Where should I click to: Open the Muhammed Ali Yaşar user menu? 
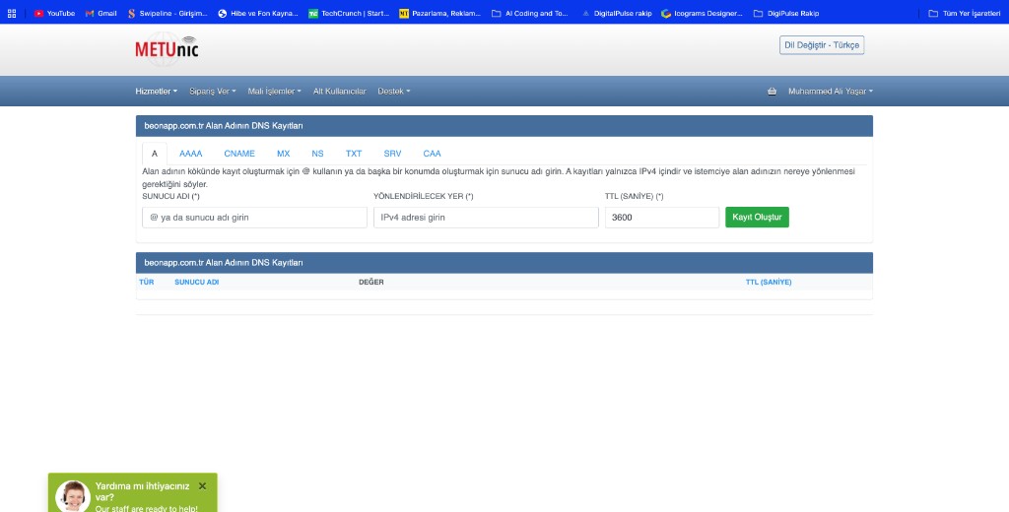830,92
